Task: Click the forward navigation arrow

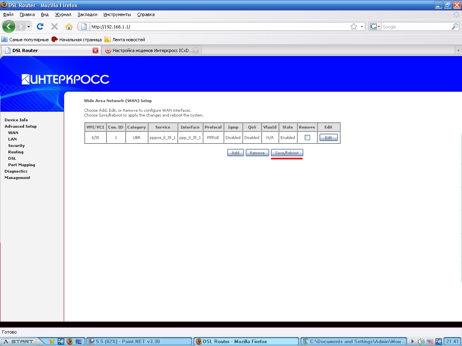Action: (20, 27)
